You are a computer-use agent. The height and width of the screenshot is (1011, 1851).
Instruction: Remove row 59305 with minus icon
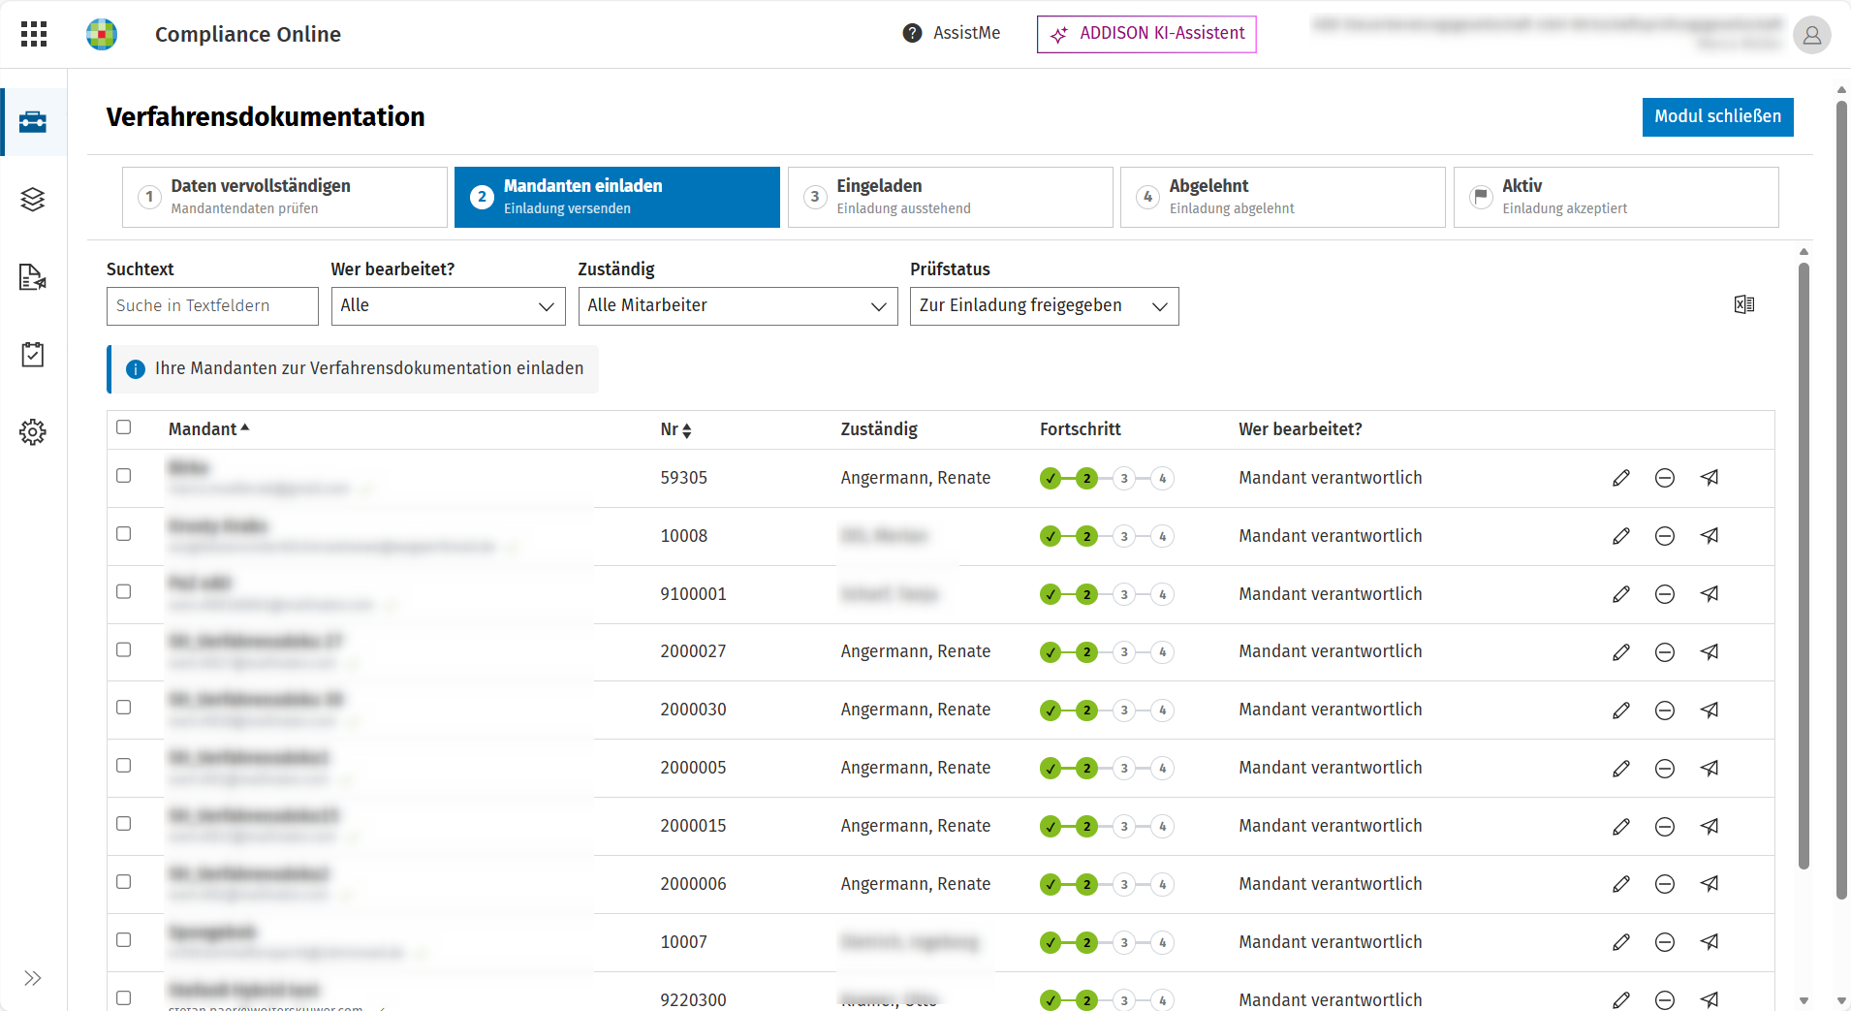[x=1665, y=478]
